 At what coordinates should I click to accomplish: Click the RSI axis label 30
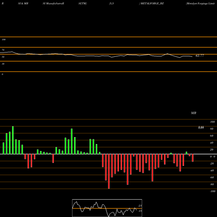click(3, 64)
